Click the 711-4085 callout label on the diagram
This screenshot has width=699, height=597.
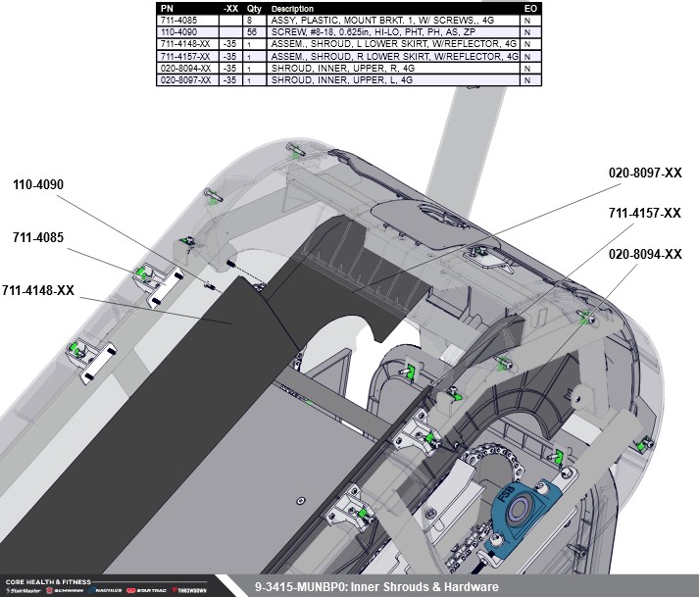(x=38, y=237)
